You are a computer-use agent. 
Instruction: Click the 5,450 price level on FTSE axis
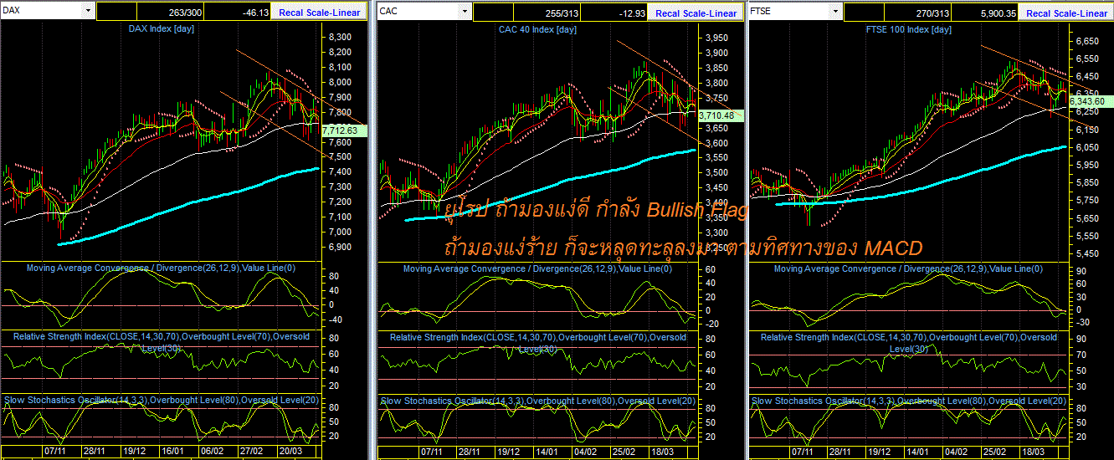[1086, 253]
